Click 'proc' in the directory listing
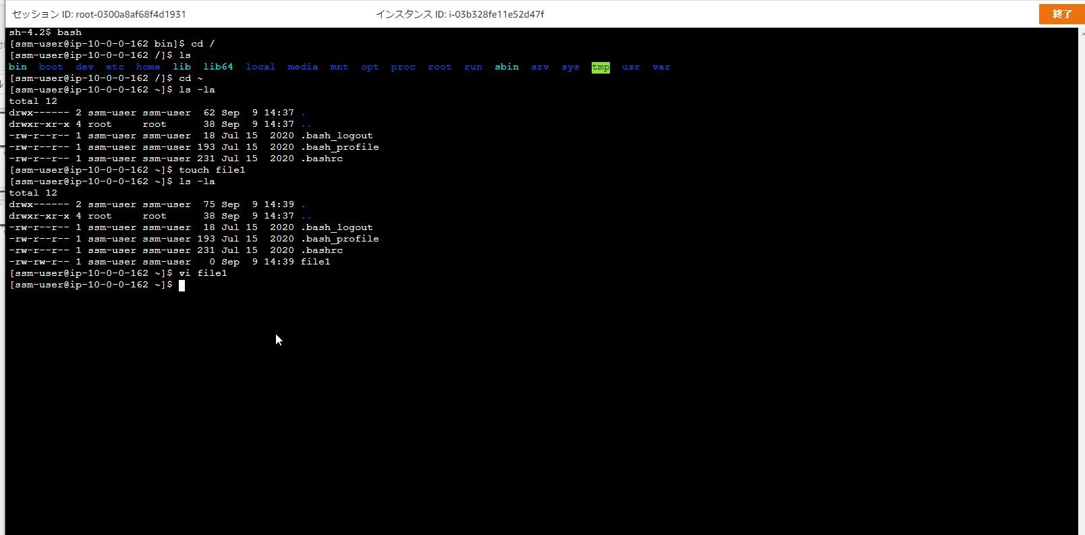Viewport: 1085px width, 535px height. click(x=404, y=67)
